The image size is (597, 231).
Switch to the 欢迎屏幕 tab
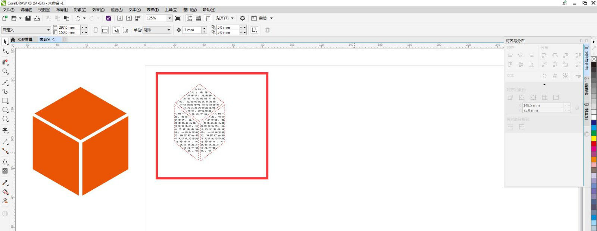pos(25,39)
